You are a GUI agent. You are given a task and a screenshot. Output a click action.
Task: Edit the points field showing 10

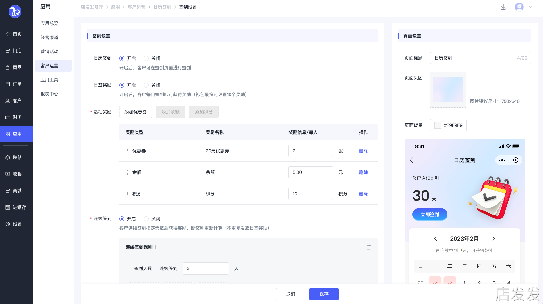(311, 194)
